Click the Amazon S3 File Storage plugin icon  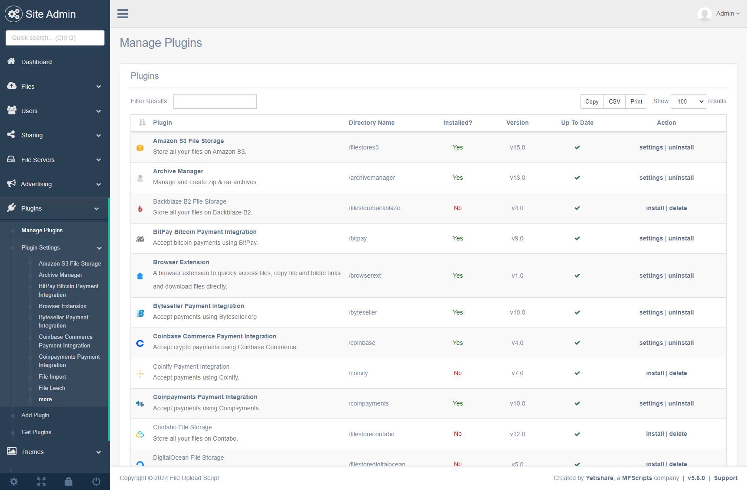tap(140, 148)
